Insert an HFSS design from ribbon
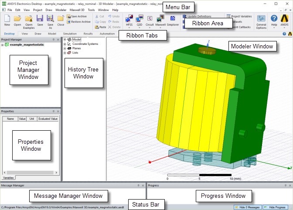Viewport: 293px width, 210px height. [x=129, y=19]
